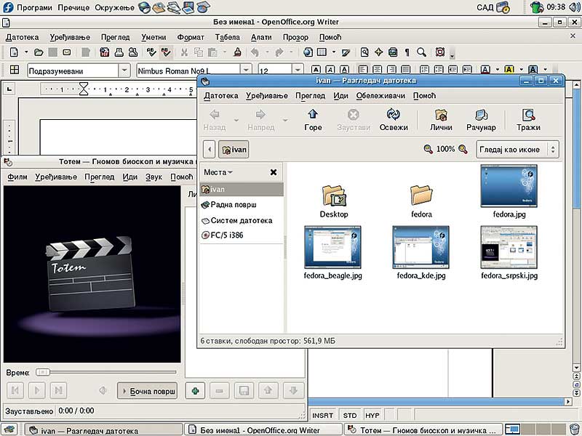The width and height of the screenshot is (582, 436).
Task: Toggle align left in Writer formatting bar
Action: [x=363, y=69]
